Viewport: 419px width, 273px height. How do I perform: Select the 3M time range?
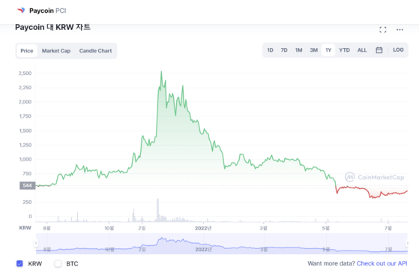click(x=314, y=50)
